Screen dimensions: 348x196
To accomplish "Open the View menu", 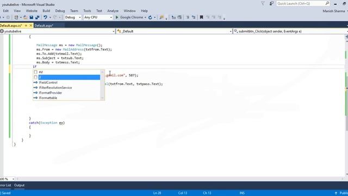I will coord(17,11).
